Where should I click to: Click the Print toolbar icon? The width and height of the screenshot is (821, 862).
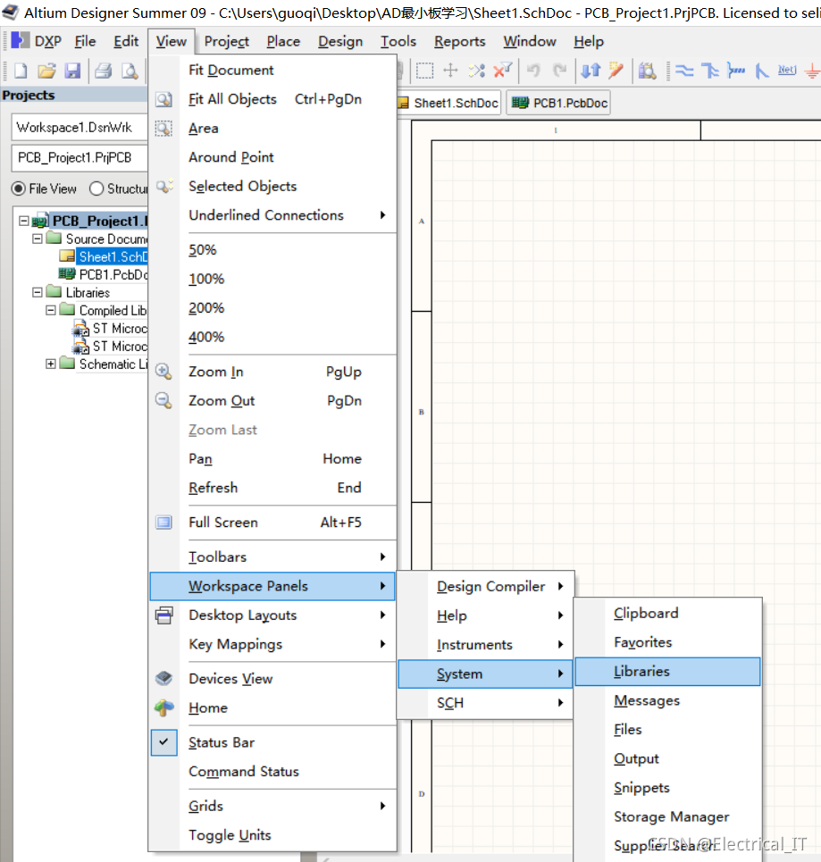pyautogui.click(x=103, y=71)
